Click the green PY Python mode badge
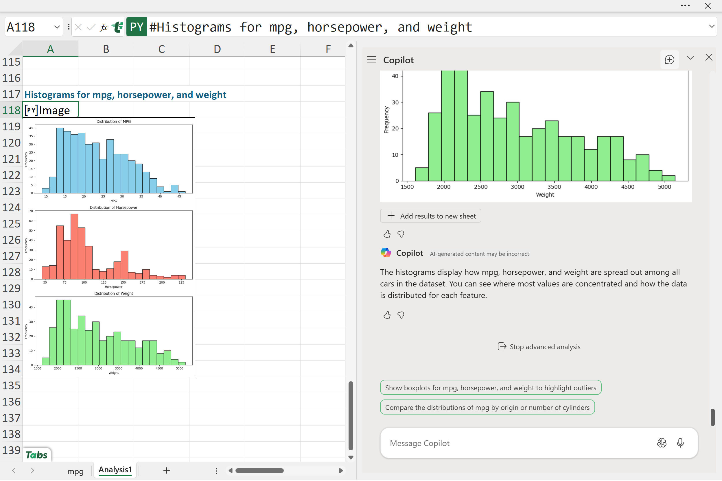Screen dimensions: 722x481 tap(136, 27)
